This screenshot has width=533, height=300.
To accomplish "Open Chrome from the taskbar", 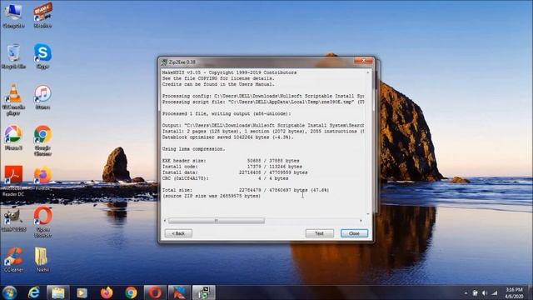I will [x=131, y=292].
